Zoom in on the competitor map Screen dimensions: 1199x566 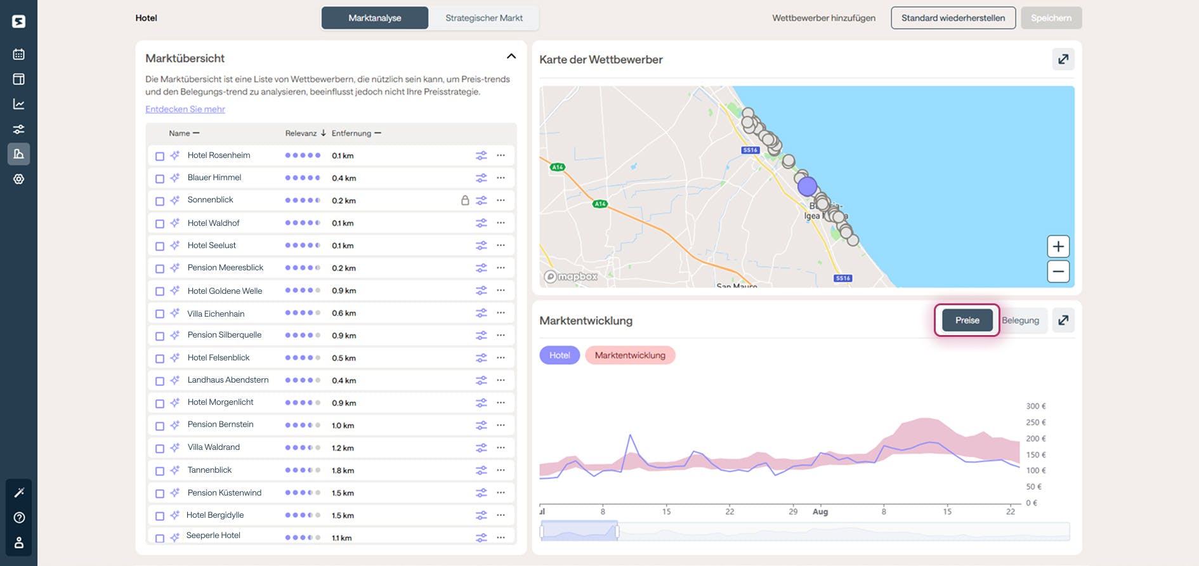[x=1058, y=246]
